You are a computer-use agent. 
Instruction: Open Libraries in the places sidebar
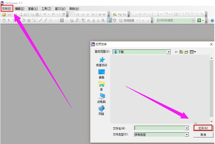coord(101,86)
